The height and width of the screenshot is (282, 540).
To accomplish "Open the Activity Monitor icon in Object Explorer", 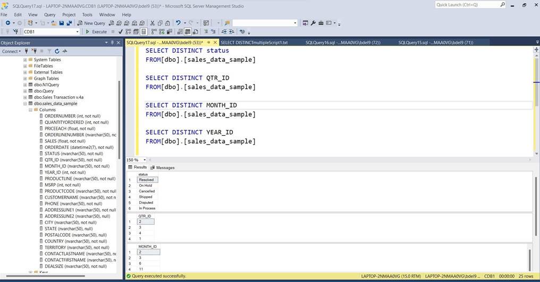I will [65, 52].
